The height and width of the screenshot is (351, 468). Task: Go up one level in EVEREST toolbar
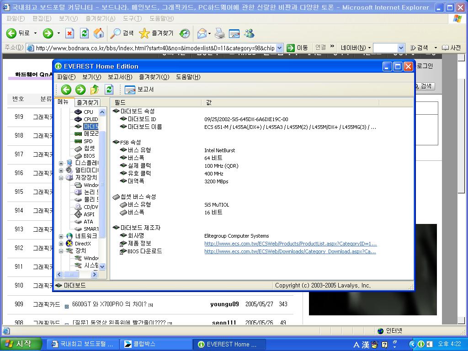[x=95, y=90]
